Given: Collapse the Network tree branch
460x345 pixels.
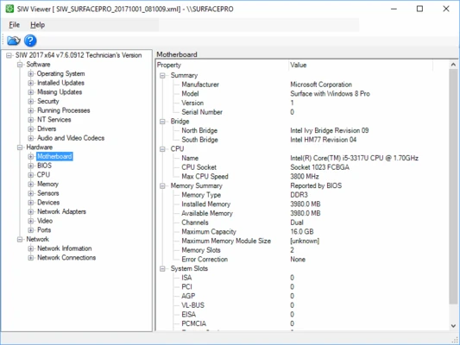Looking at the screenshot, I should point(20,240).
